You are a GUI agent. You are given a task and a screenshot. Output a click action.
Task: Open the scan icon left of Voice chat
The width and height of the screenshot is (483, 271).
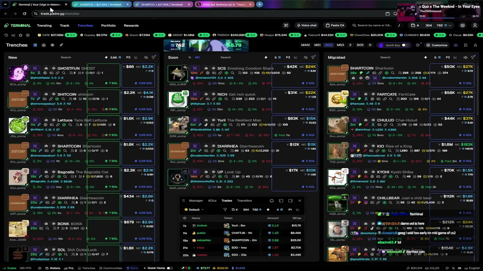pos(286,26)
